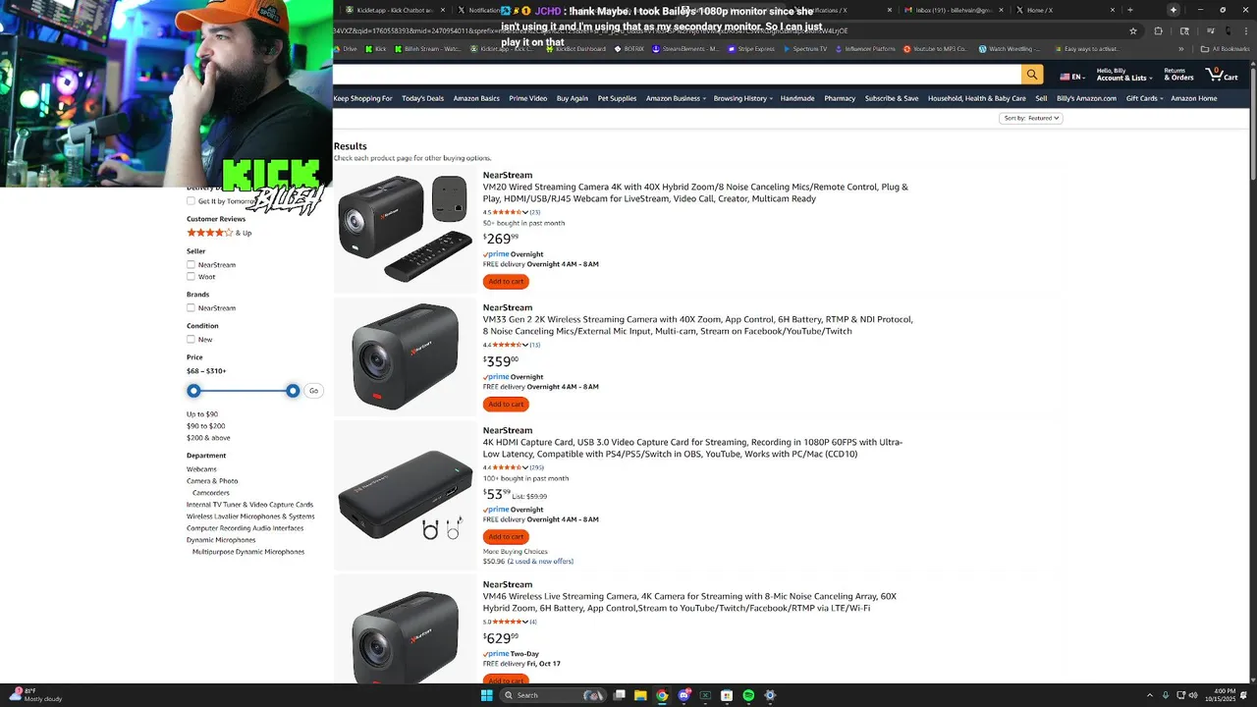The height and width of the screenshot is (707, 1257).
Task: Open the Amazon shopping cart
Action: [x=1222, y=75]
